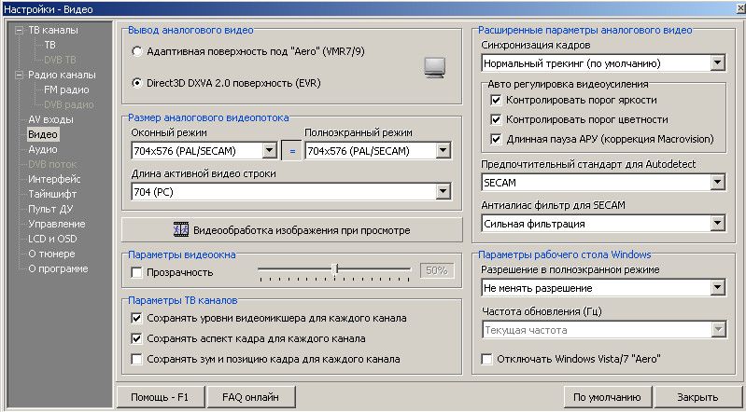
Task: Open the FAQ онлайн page
Action: coord(250,396)
